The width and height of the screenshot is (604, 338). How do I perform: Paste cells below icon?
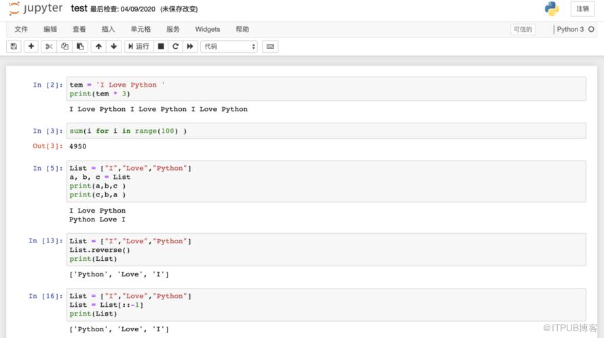coord(80,47)
